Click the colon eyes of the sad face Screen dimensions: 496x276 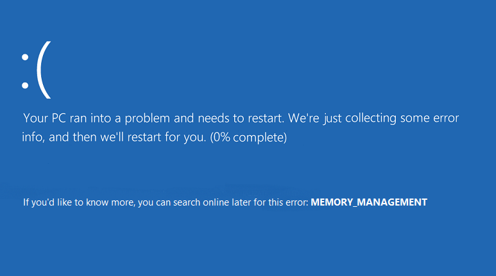[25, 71]
